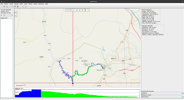Toggle connecting lines between track points
The height and width of the screenshot is (100, 184).
[x=85, y=10]
